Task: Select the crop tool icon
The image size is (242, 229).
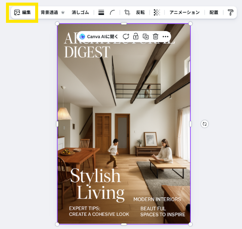Action: (x=127, y=12)
